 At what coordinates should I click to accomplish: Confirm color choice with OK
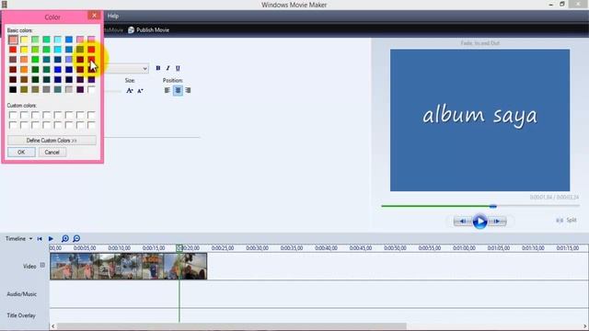tap(21, 152)
